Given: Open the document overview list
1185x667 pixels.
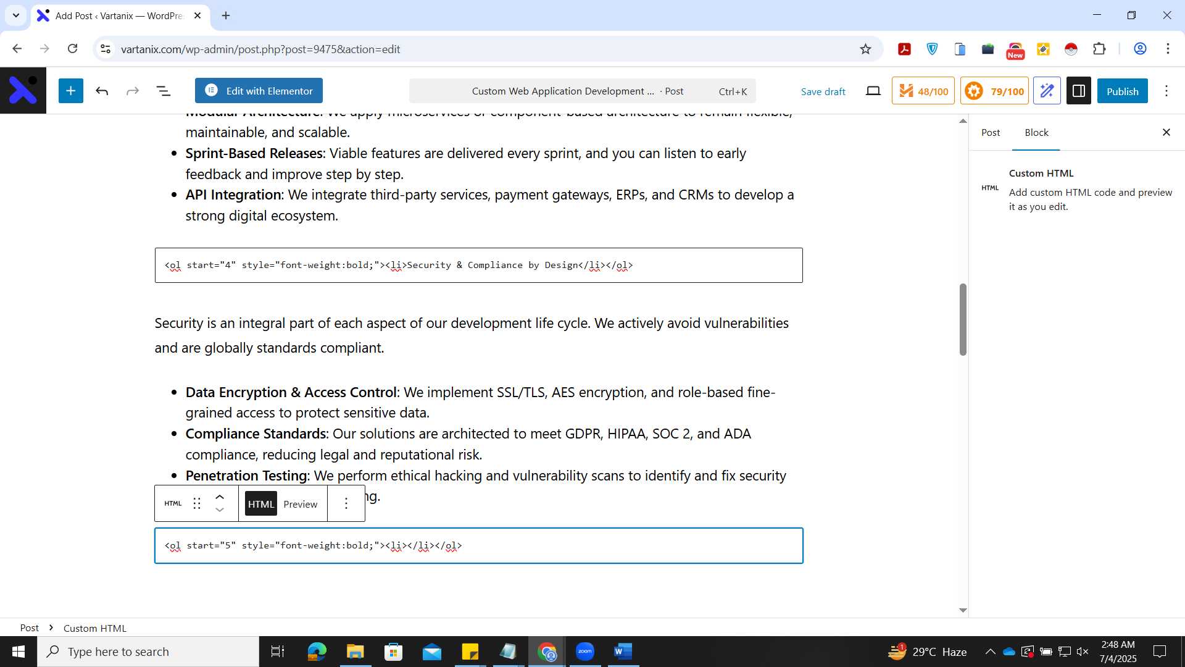Looking at the screenshot, I should coord(164,91).
